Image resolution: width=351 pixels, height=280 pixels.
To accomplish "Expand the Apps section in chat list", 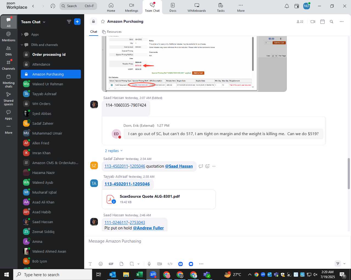I will pos(22,34).
